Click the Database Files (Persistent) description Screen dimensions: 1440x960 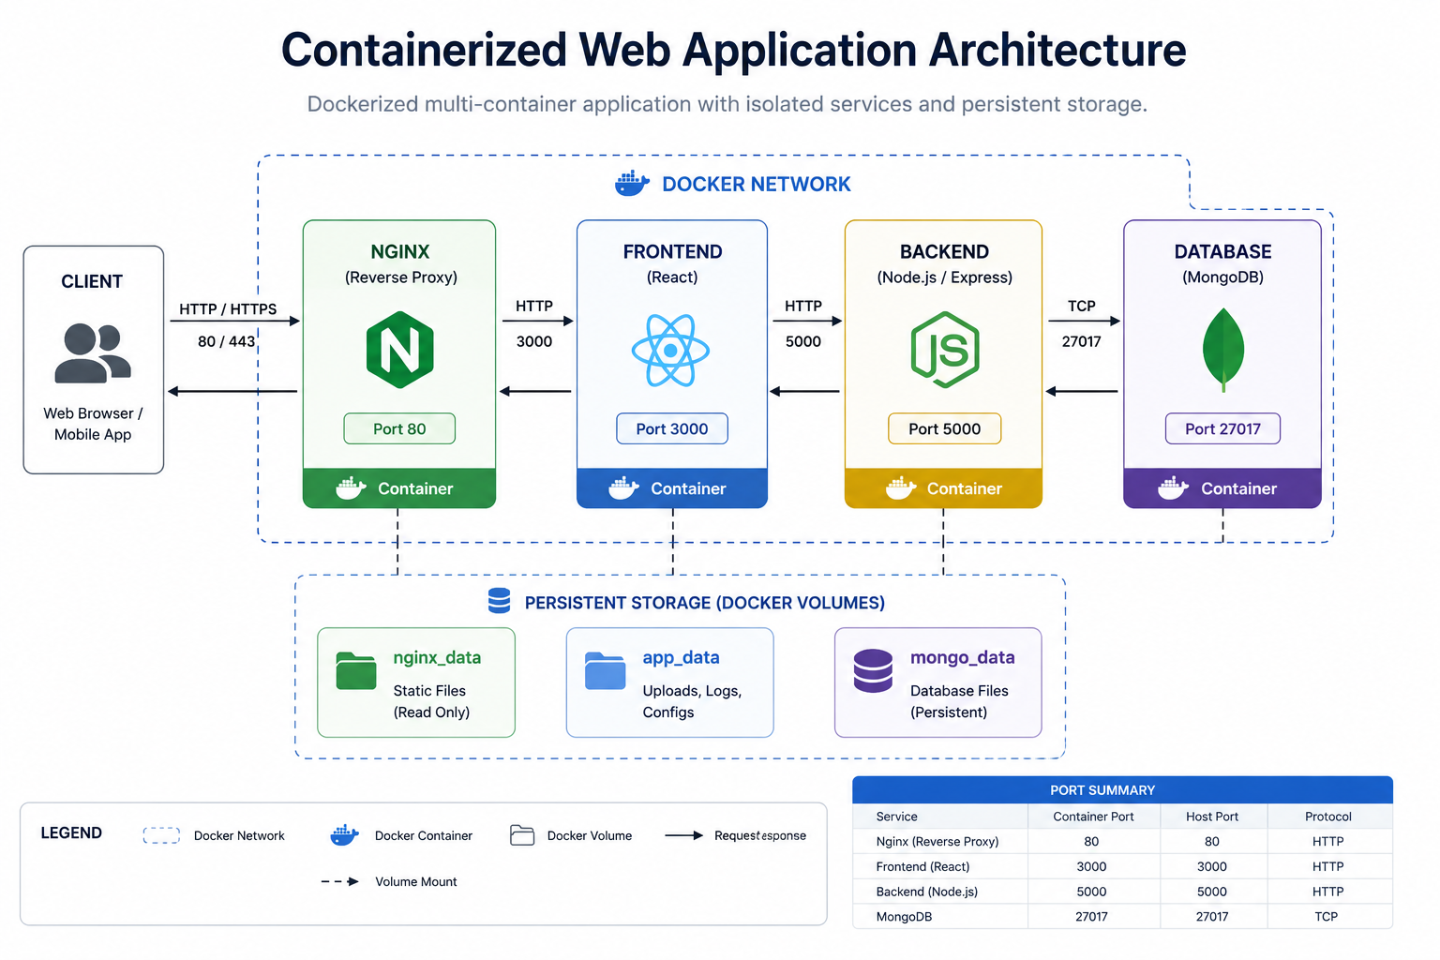point(959,701)
